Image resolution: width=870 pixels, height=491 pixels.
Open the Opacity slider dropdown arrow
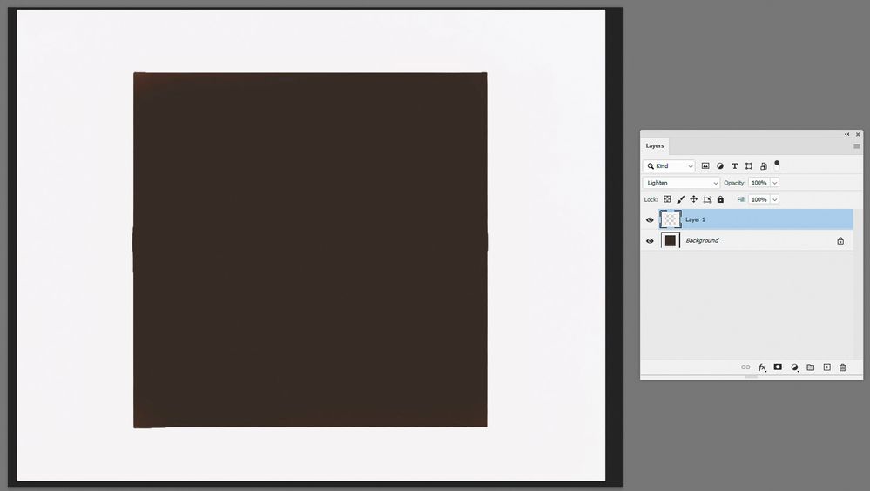(775, 183)
